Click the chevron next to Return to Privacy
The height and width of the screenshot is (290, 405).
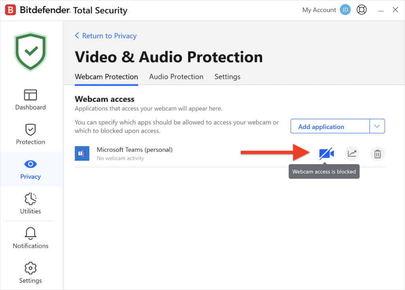(77, 36)
